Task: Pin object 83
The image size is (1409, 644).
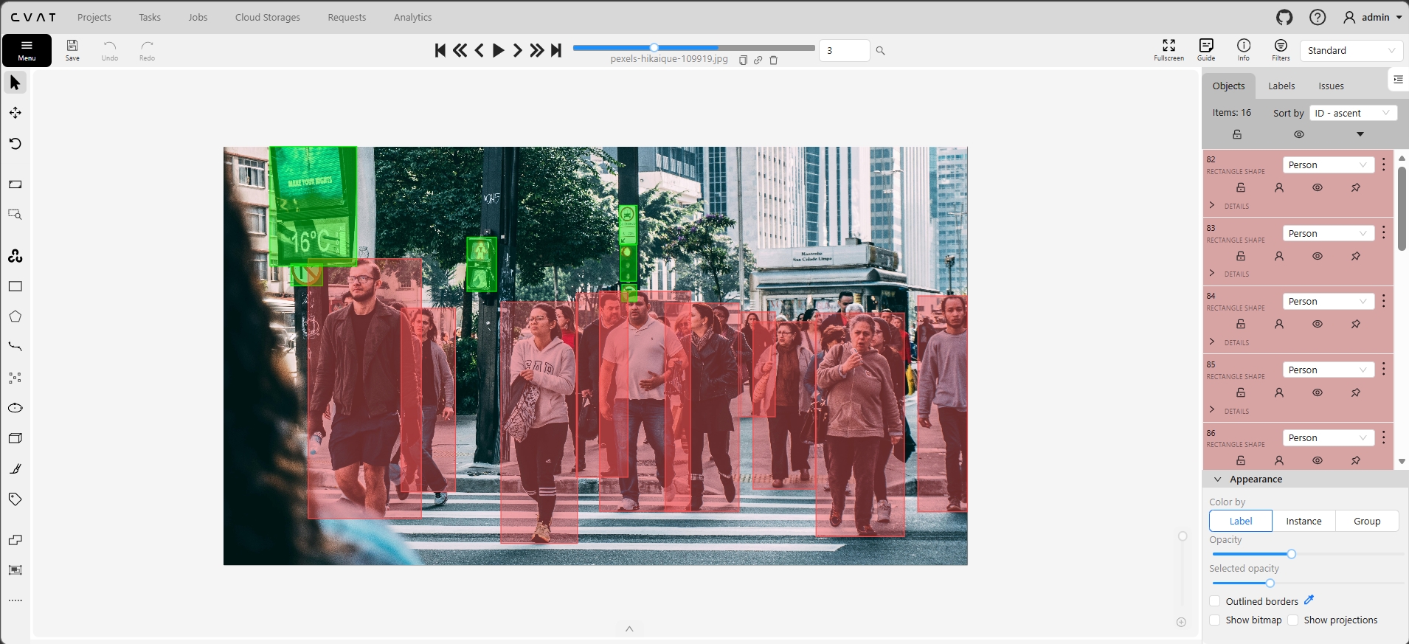Action: 1356,256
